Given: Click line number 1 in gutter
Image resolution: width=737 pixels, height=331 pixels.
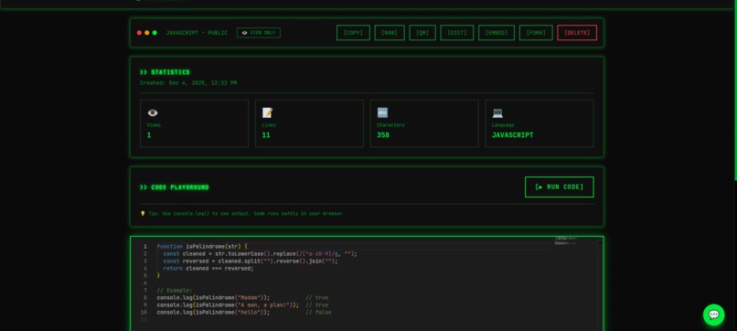Looking at the screenshot, I should [x=145, y=246].
